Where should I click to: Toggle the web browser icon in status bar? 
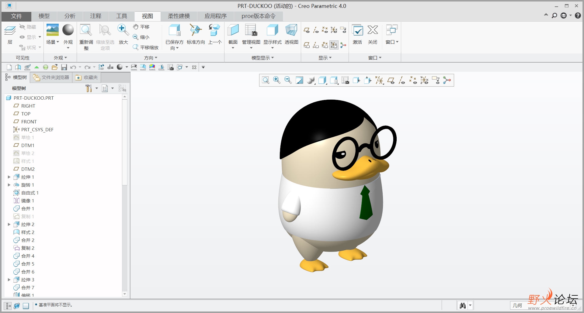(17, 306)
